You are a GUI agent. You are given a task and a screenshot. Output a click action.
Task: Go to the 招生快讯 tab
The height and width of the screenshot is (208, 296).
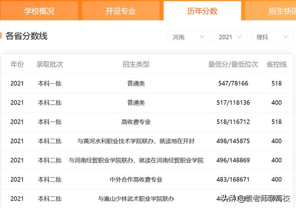point(280,11)
